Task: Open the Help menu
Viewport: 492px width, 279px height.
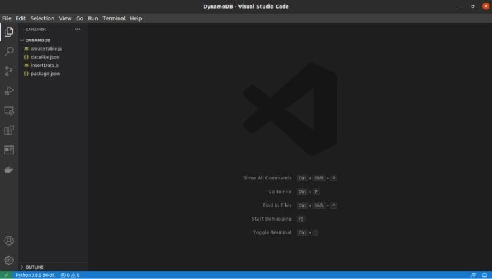Action: [136, 18]
